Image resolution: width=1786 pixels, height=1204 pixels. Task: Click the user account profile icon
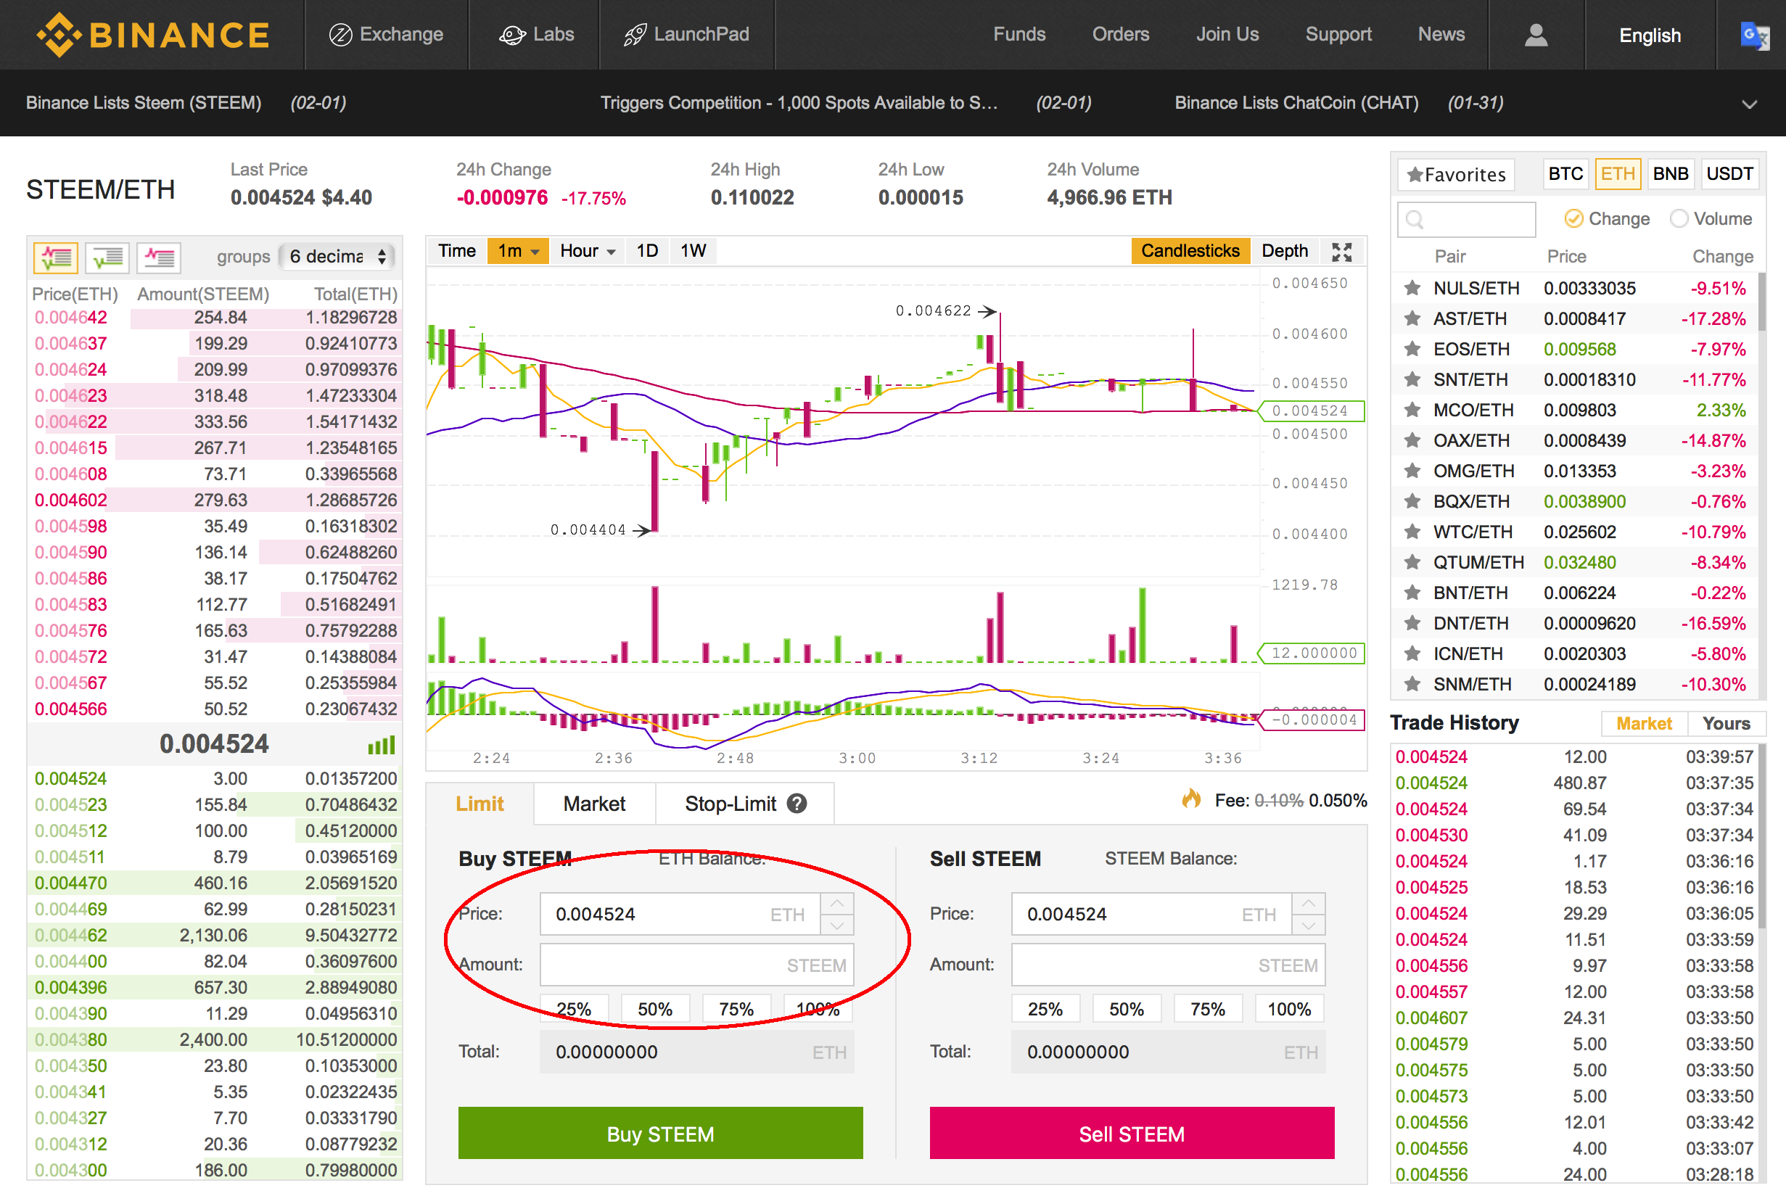tap(1536, 36)
